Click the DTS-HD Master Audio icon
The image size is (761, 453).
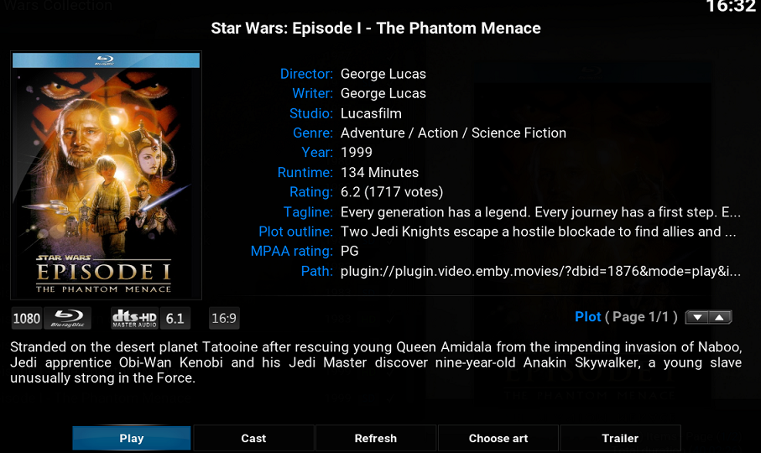pos(134,319)
